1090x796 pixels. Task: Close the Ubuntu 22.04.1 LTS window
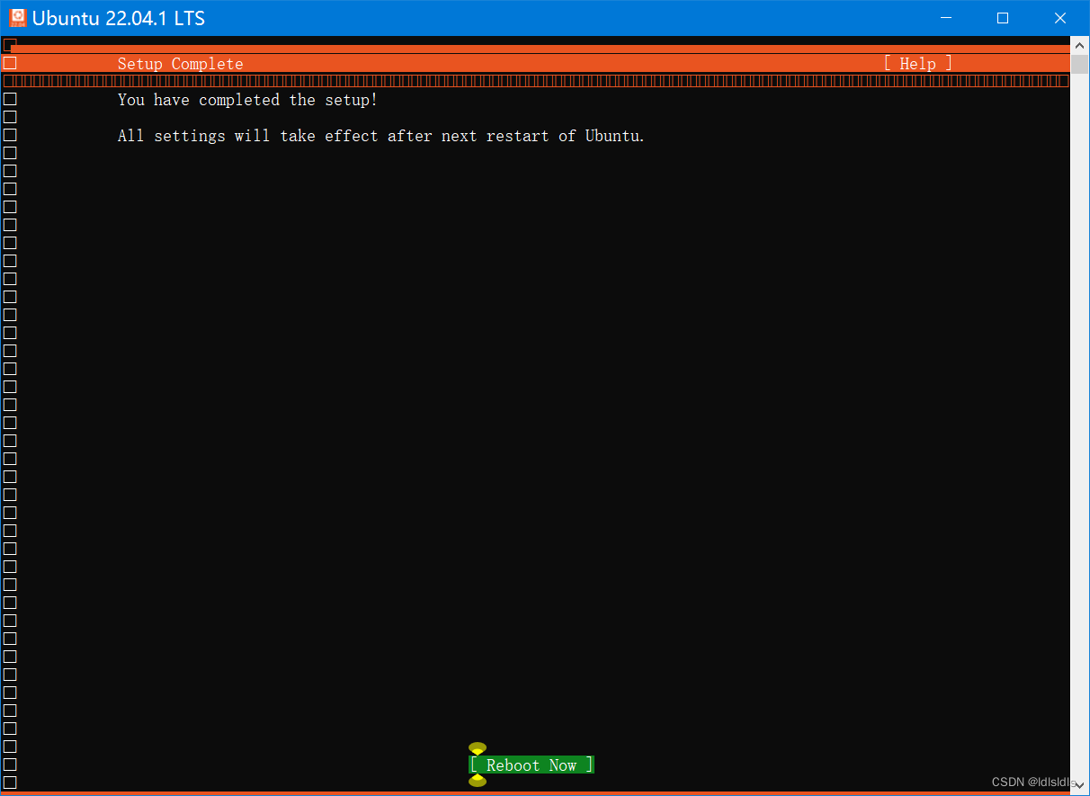(x=1060, y=17)
